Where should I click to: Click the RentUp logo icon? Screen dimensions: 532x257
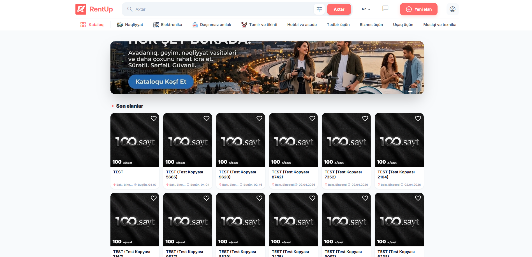tap(81, 9)
